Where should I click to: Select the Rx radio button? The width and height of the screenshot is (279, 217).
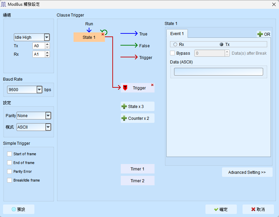pyautogui.click(x=175, y=44)
